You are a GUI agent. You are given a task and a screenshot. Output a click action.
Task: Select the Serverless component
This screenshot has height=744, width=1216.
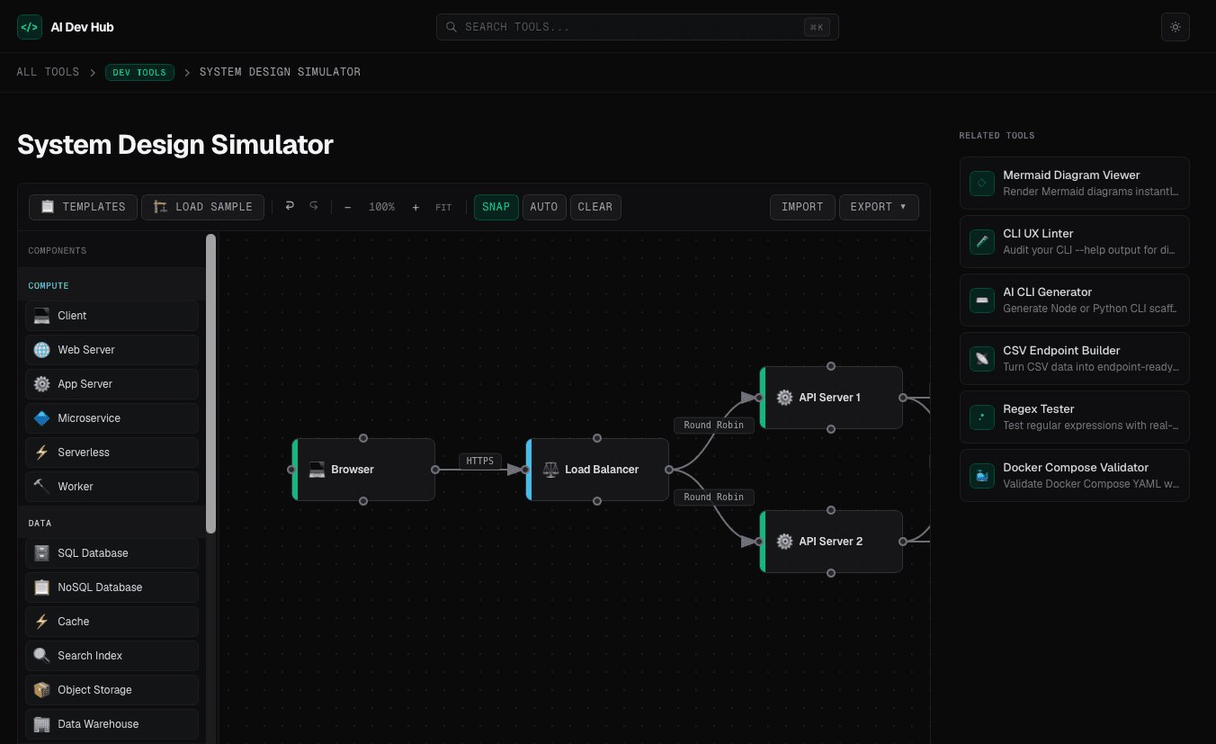112,453
